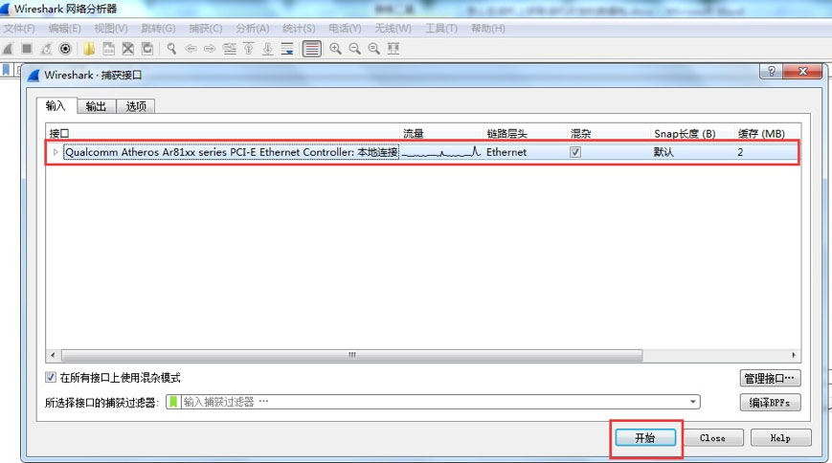Click the go to specified packet icon

pos(229,49)
